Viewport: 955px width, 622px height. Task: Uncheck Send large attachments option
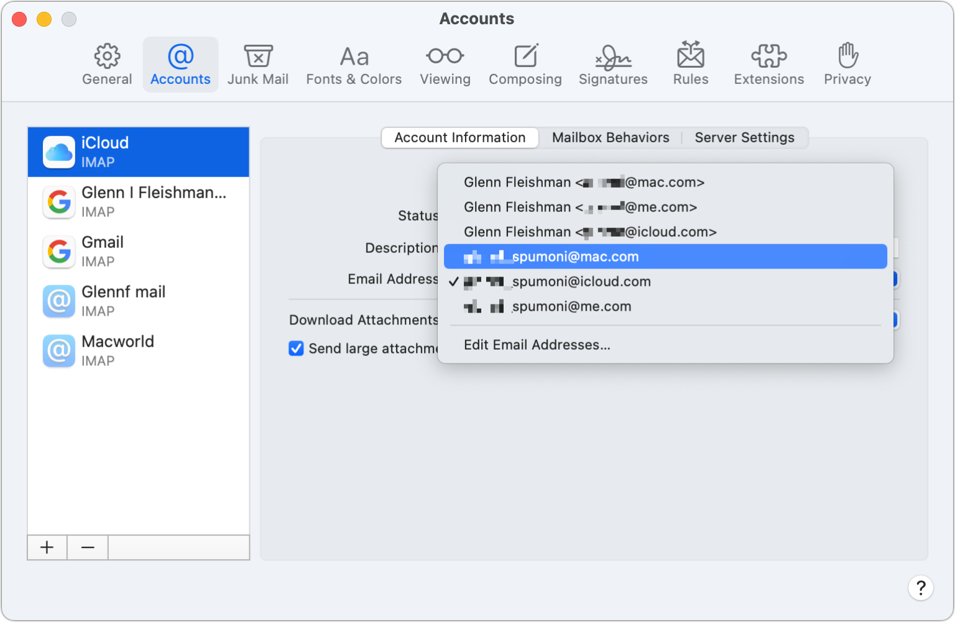pyautogui.click(x=296, y=349)
